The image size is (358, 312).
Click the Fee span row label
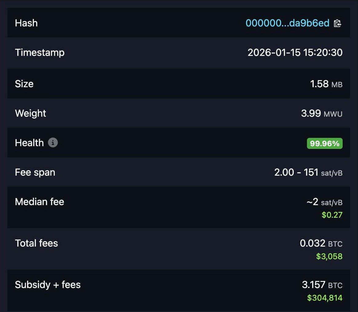pyautogui.click(x=35, y=172)
